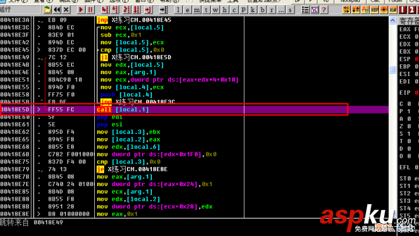Run the program with red play icon
Image resolution: width=419 pixels, height=236 pixels.
pos(80,10)
